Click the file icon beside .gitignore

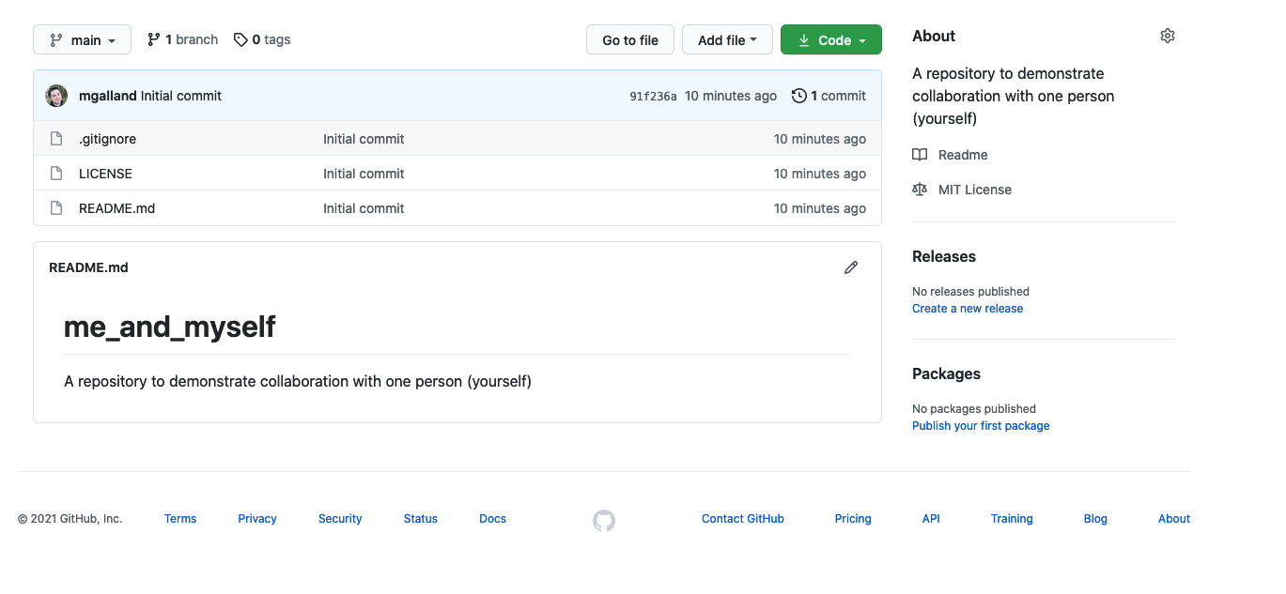(56, 139)
